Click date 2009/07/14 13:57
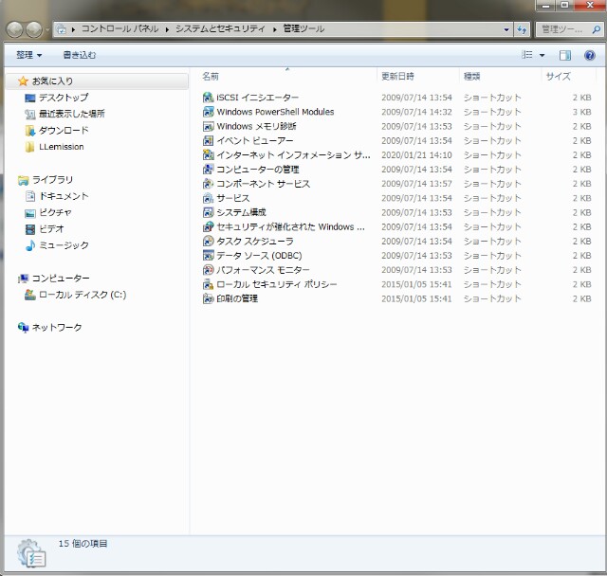Image resolution: width=607 pixels, height=576 pixels. point(416,184)
